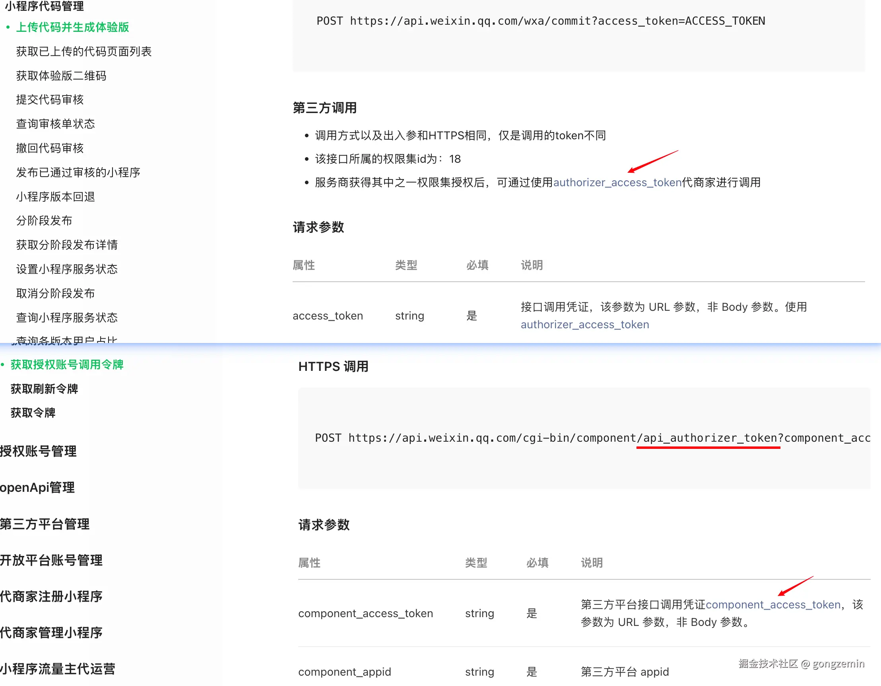Select 撤回代码审核 sidebar item

(x=50, y=148)
